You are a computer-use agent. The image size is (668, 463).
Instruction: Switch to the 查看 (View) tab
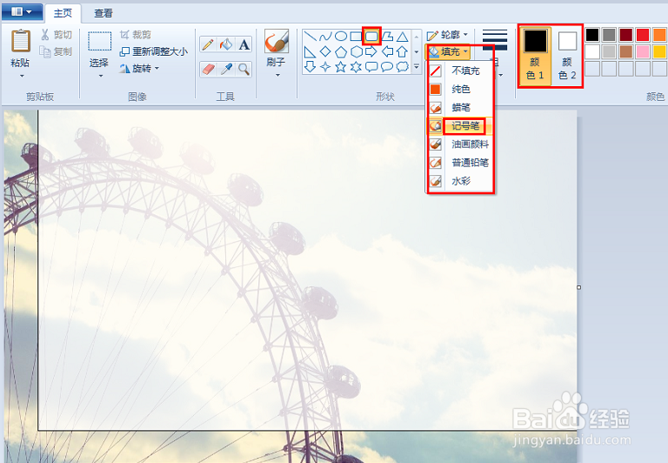tap(104, 13)
